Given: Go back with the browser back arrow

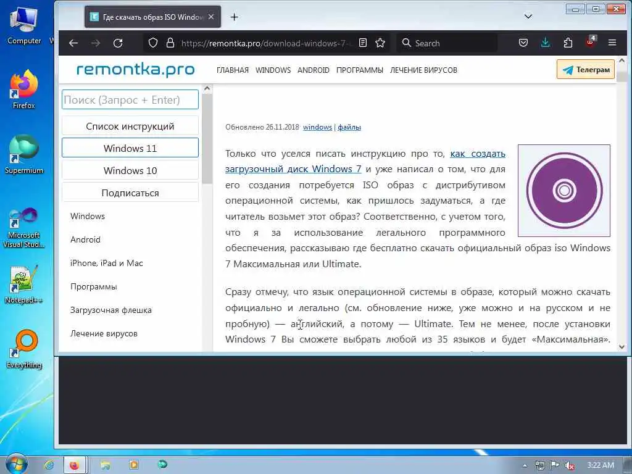Looking at the screenshot, I should (73, 43).
